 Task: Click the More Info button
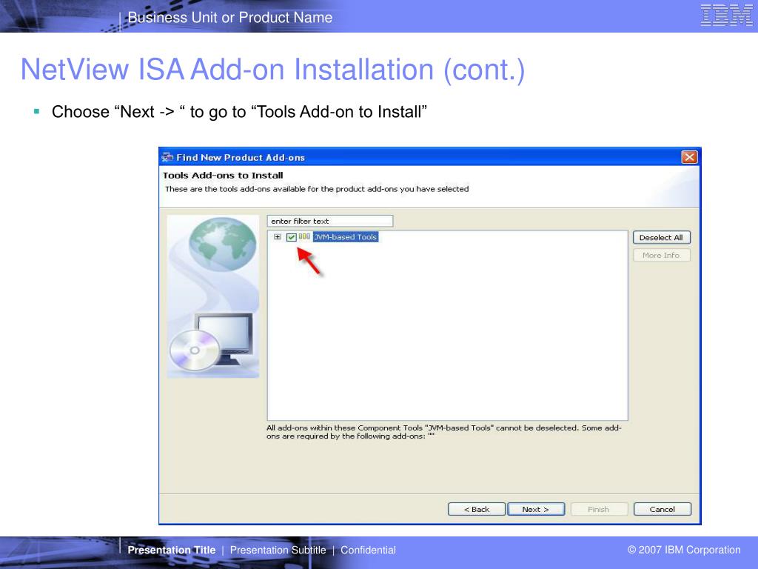(661, 255)
